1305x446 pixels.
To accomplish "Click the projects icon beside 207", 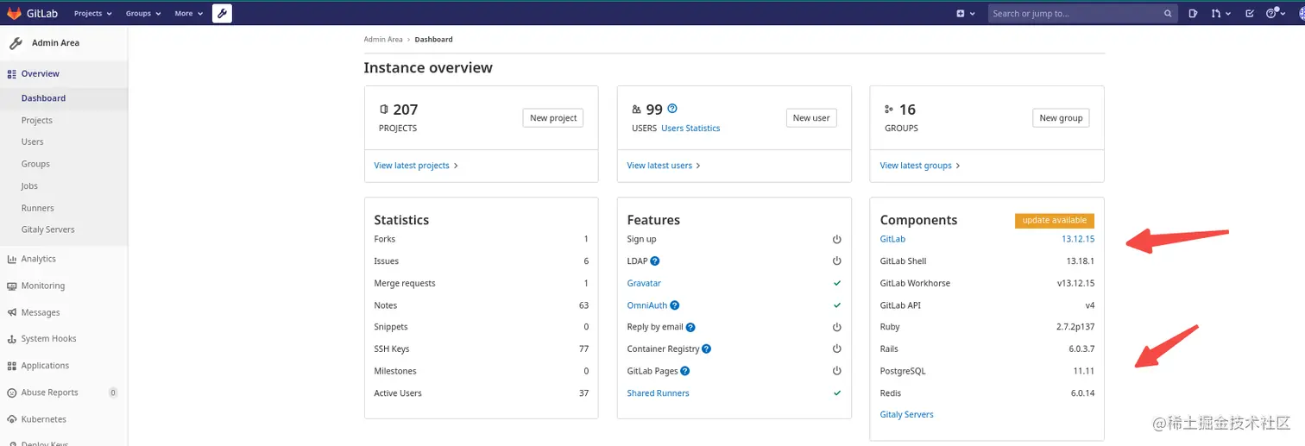I will coord(384,110).
